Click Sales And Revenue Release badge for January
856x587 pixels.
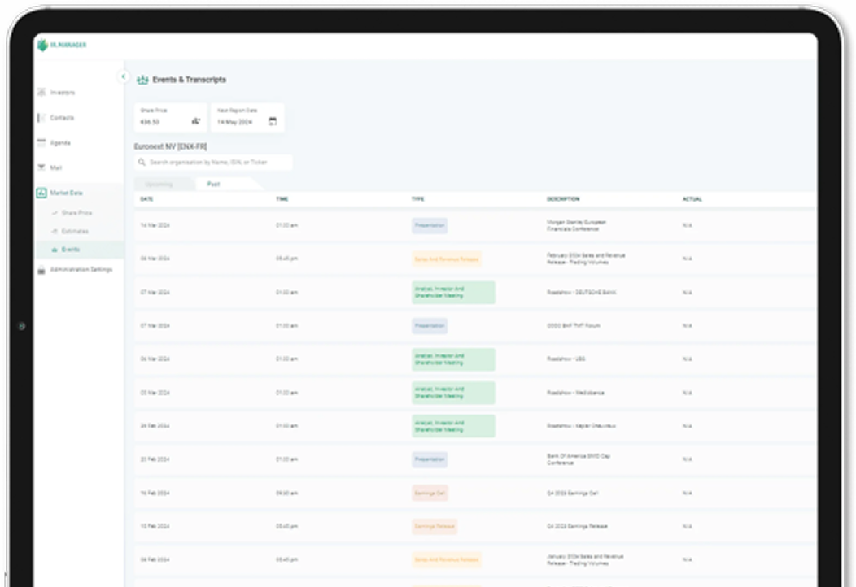(447, 559)
